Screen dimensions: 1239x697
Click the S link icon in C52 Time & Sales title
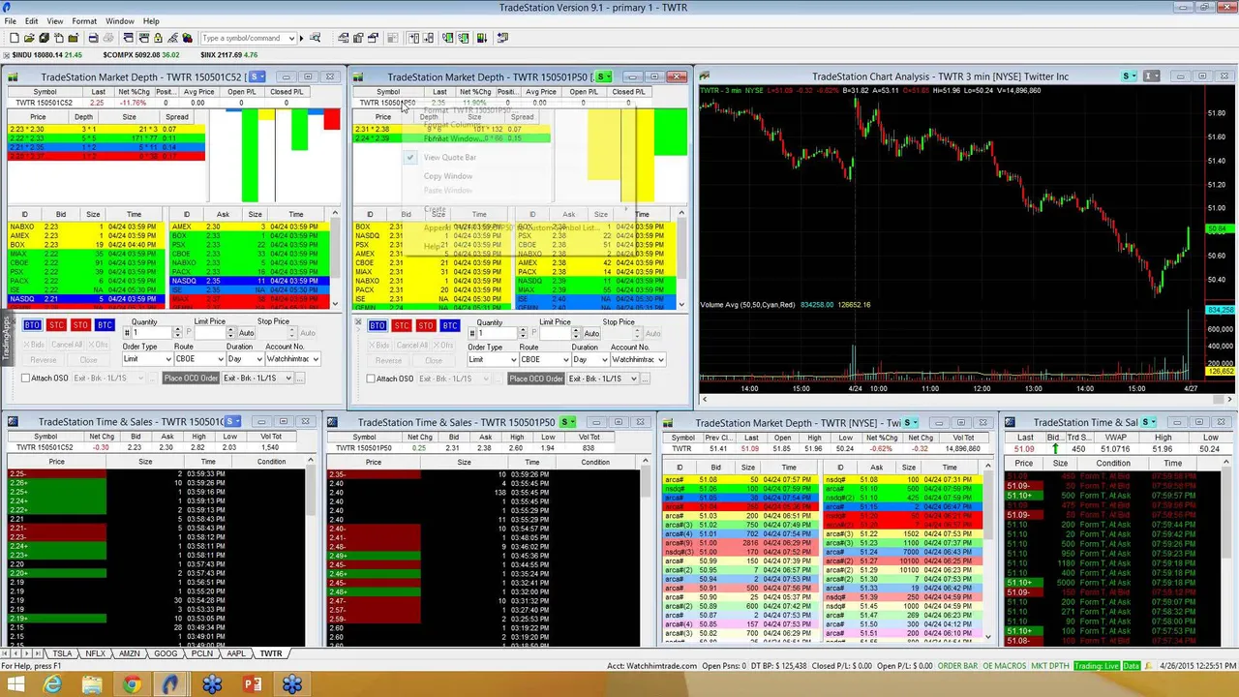point(233,422)
